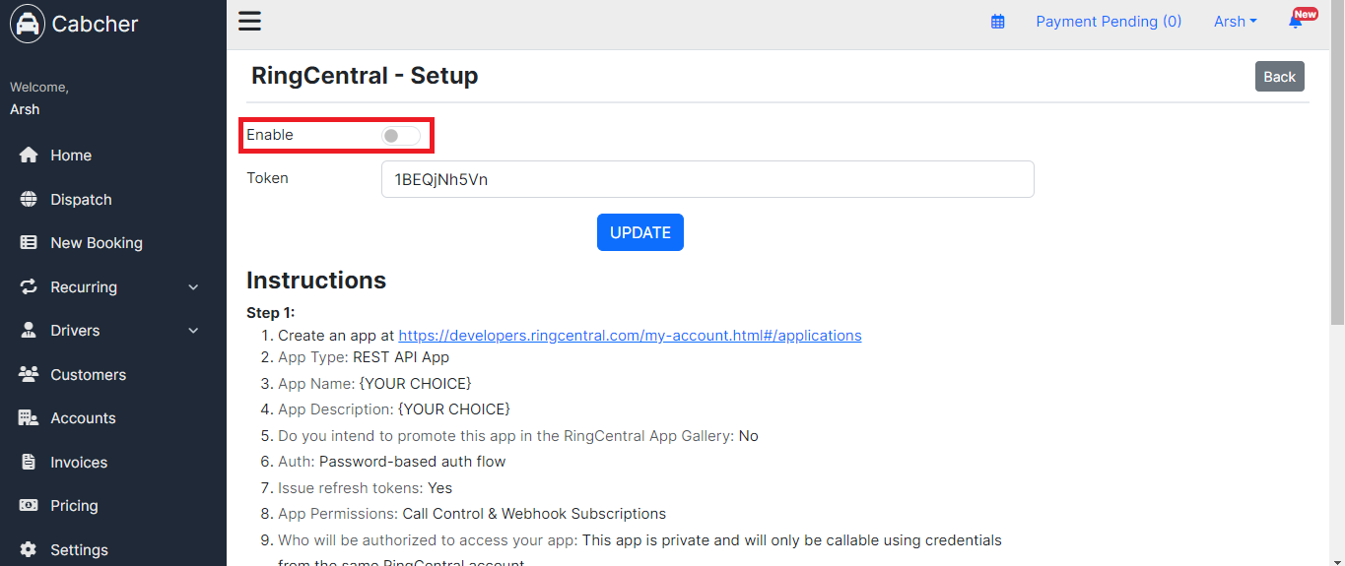Open the Arsh user dropdown
The image size is (1345, 566).
tap(1235, 22)
